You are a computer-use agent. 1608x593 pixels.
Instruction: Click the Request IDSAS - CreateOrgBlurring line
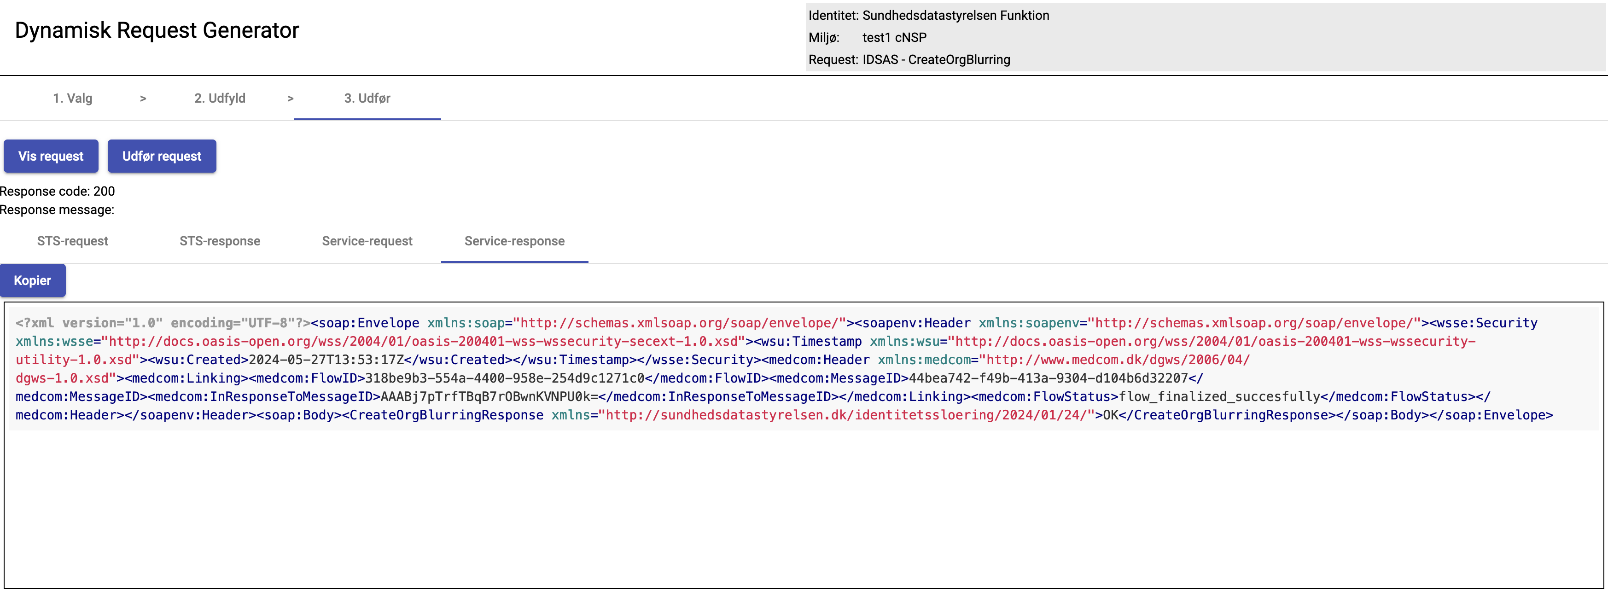[x=909, y=59]
